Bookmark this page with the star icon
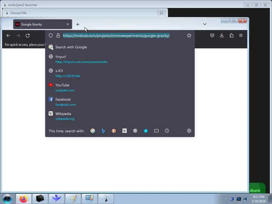The width and height of the screenshot is (272, 204). 189,35
